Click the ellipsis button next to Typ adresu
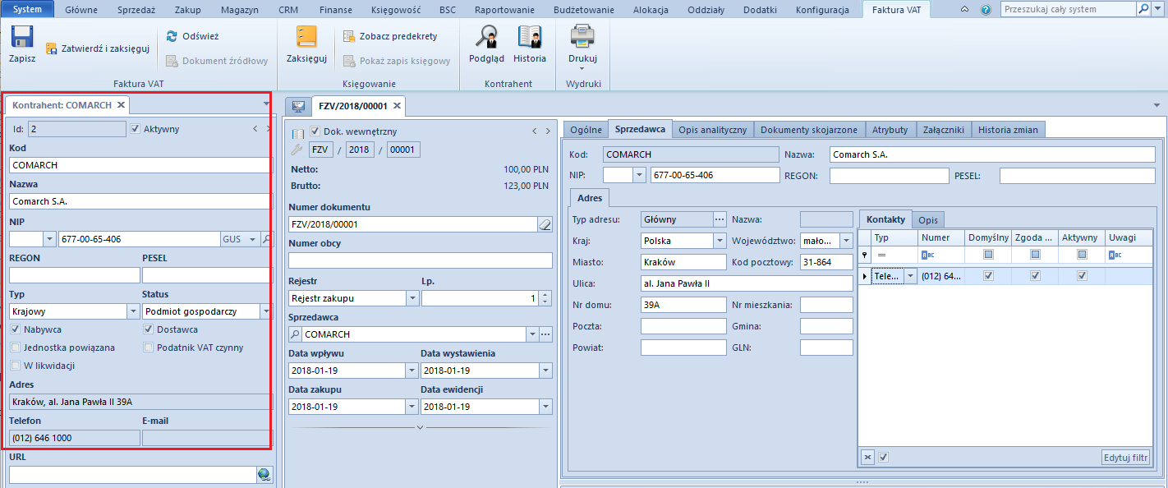This screenshot has height=488, width=1168. click(720, 219)
